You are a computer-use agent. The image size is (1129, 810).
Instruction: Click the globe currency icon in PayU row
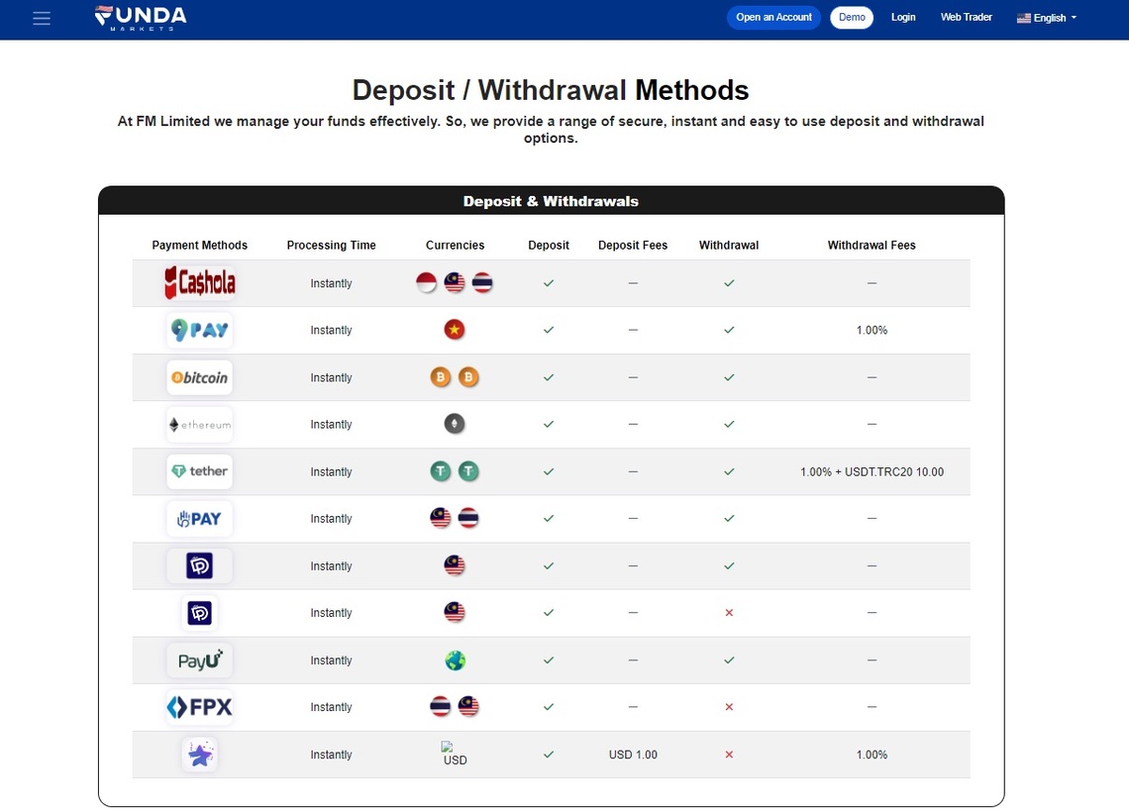pyautogui.click(x=455, y=660)
